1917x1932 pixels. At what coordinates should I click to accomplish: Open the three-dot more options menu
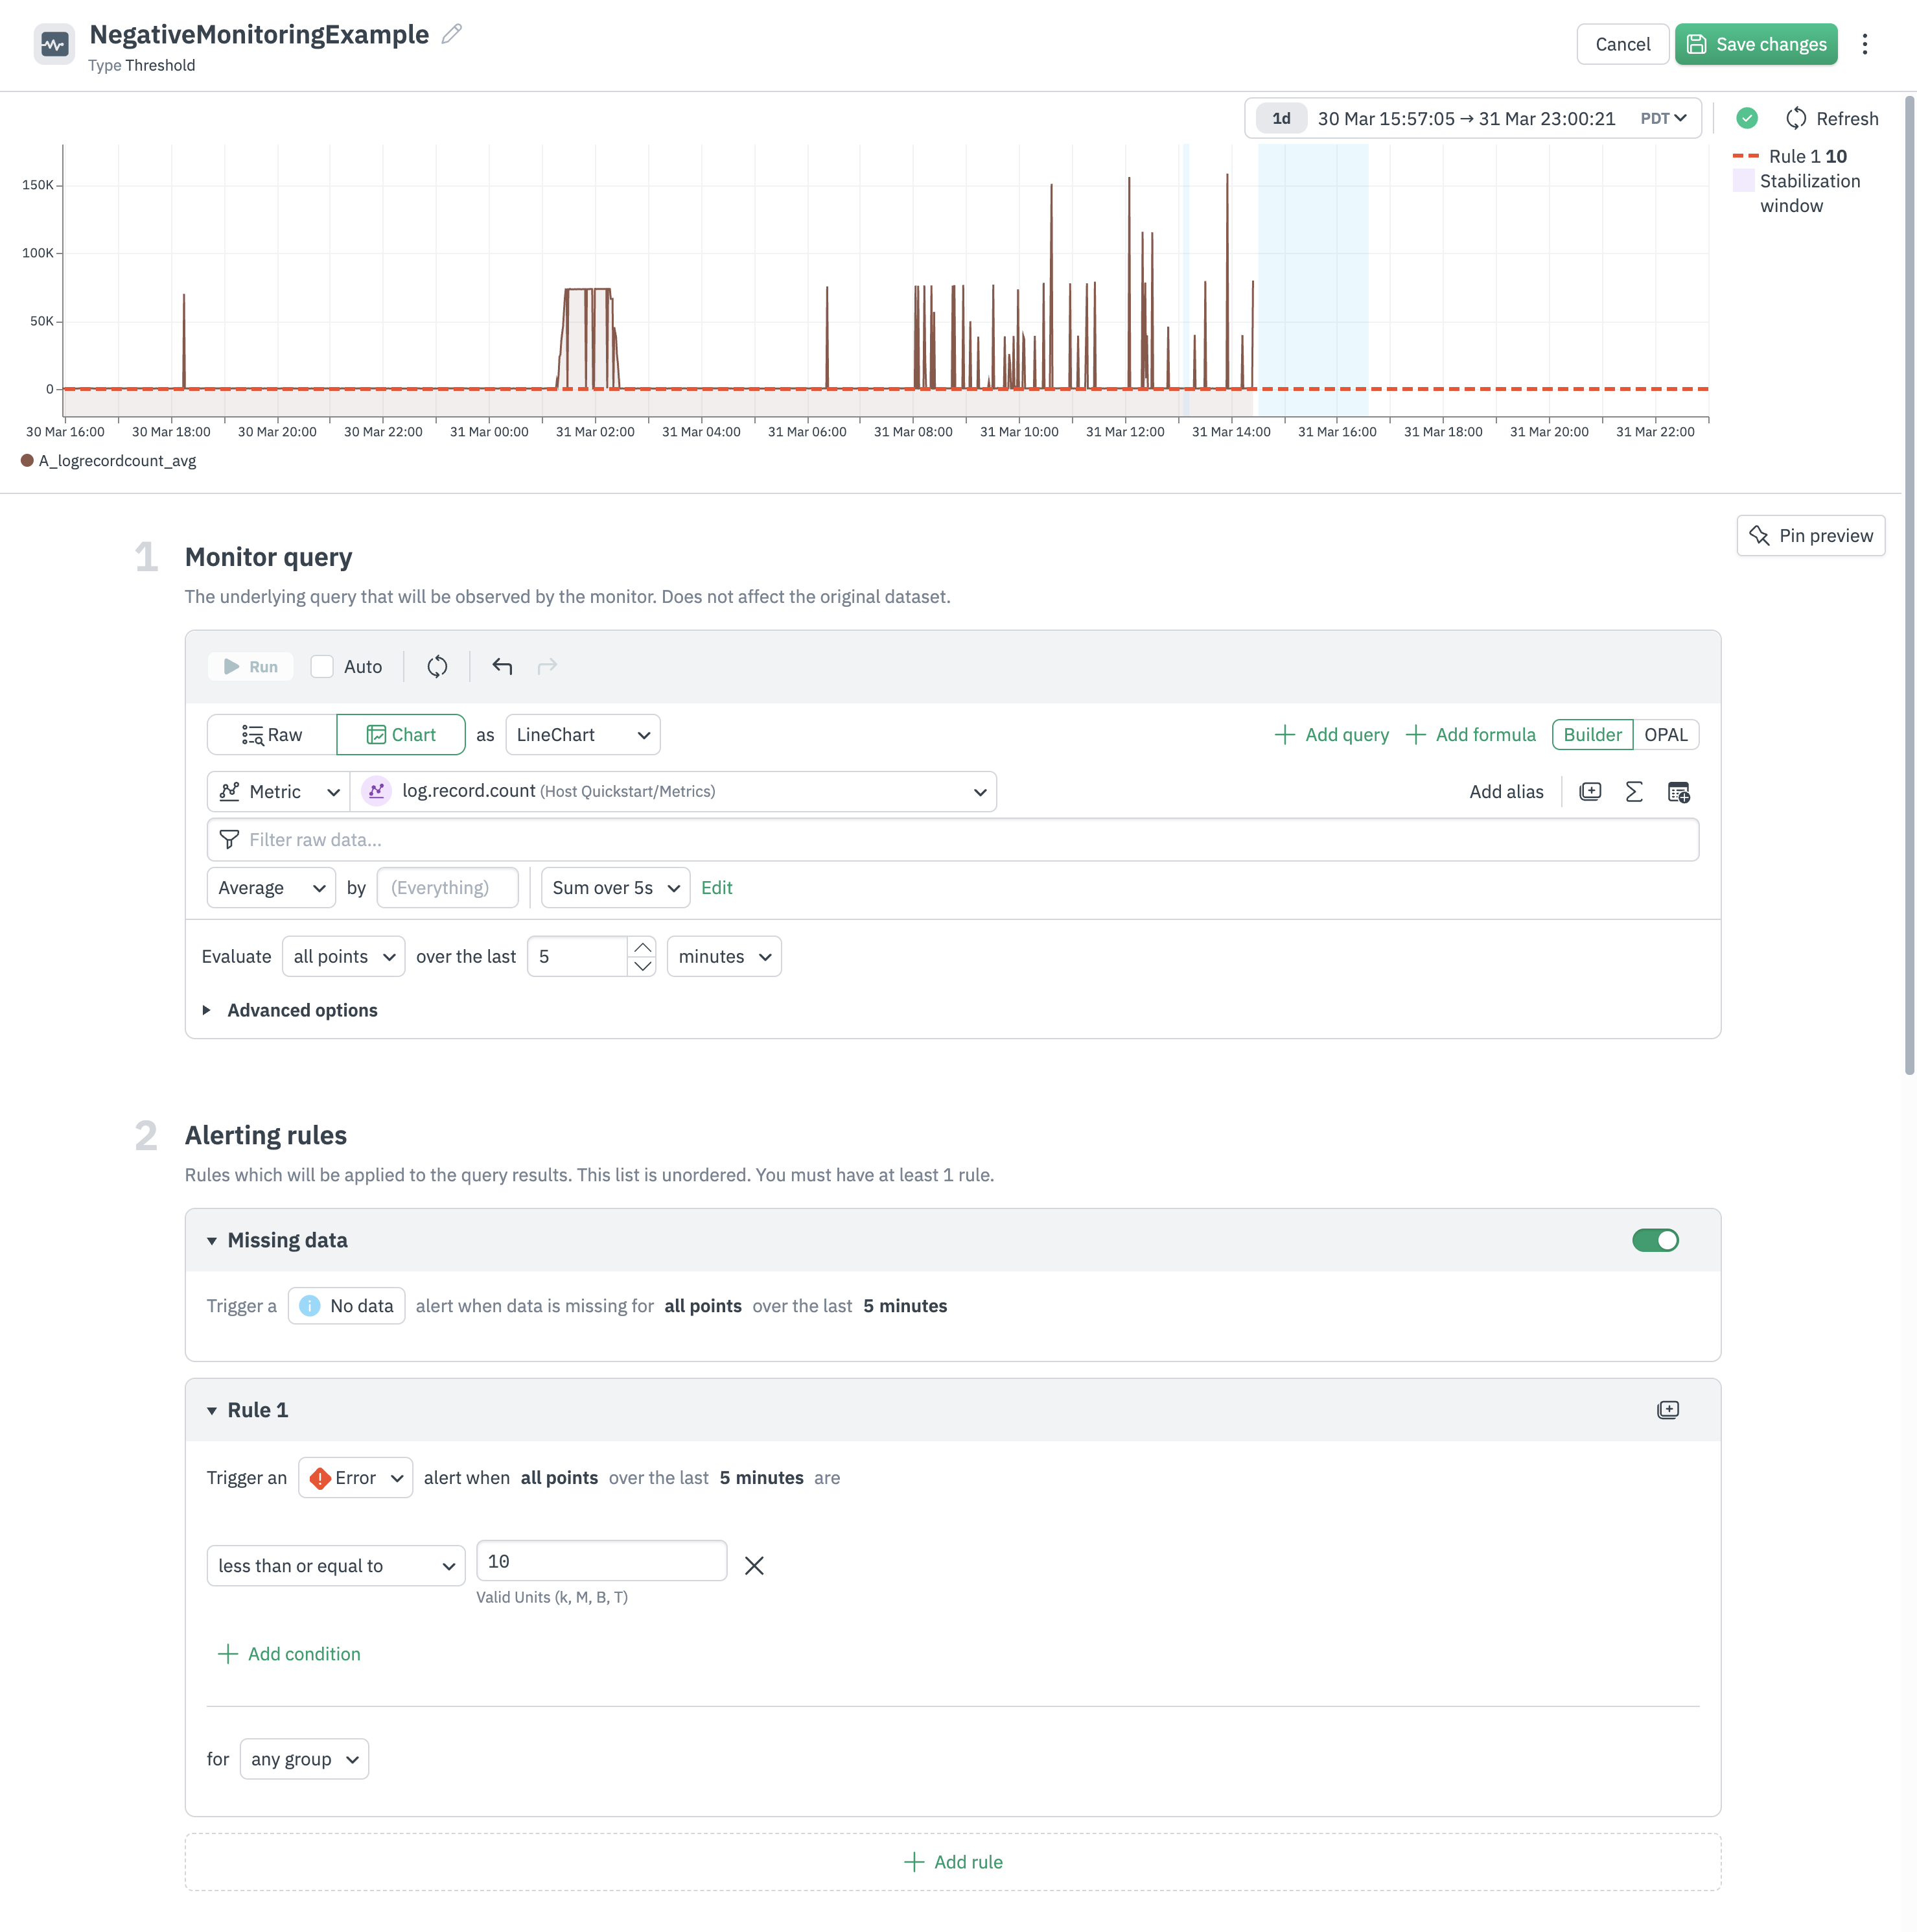(x=1864, y=44)
